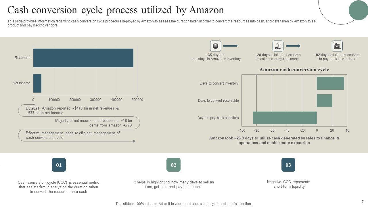Image resolution: width=368 pixels, height=207 pixels.
Task: Select the Revenues bar in chart
Action: (83, 58)
